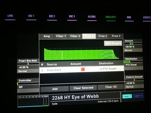
Task: Open the OSC 2 page
Action: (52, 16)
